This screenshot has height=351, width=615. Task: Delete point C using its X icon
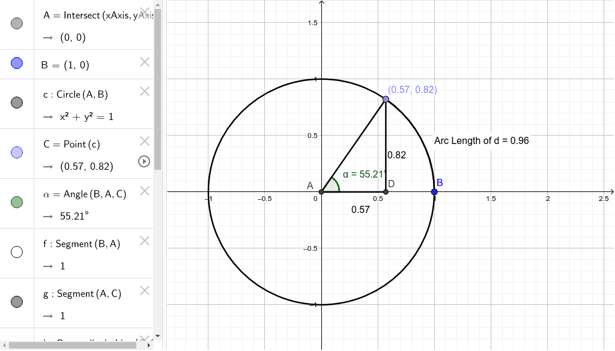(x=144, y=140)
